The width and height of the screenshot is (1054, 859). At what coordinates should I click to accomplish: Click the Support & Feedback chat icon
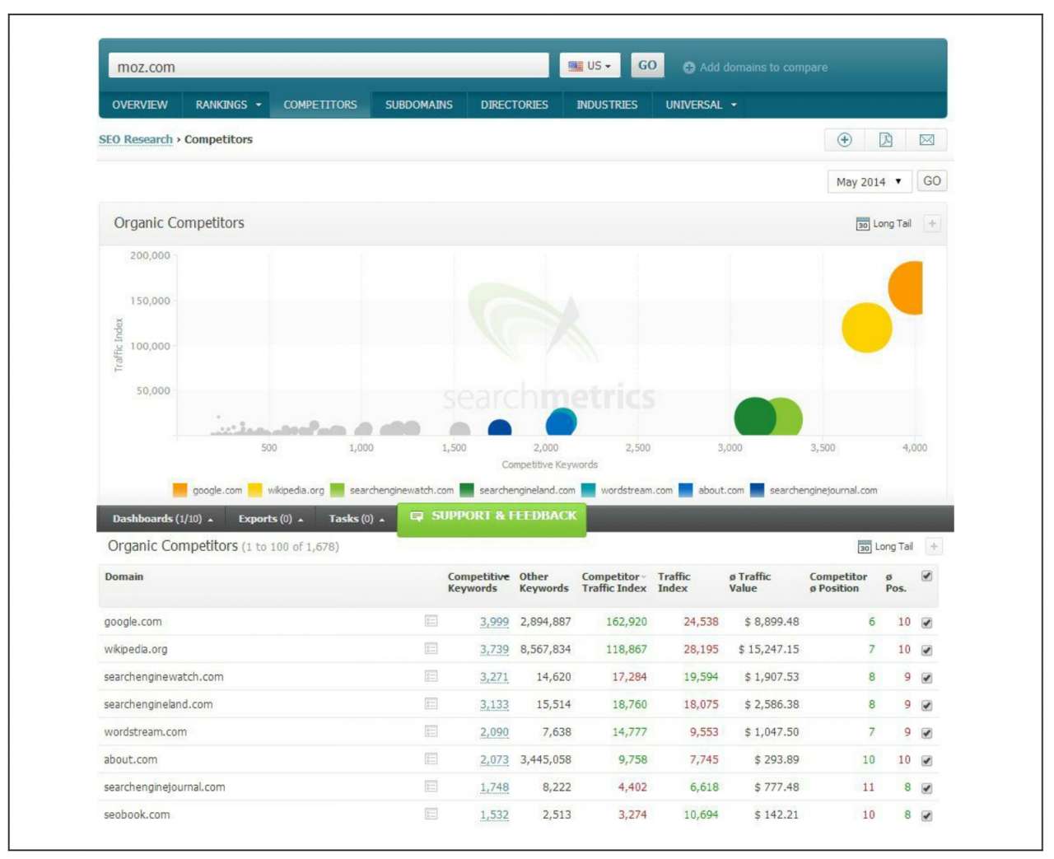[x=417, y=516]
